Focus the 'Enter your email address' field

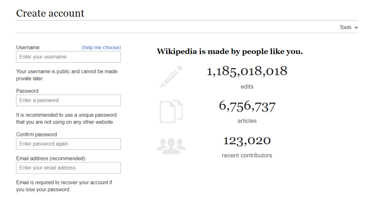coord(68,168)
